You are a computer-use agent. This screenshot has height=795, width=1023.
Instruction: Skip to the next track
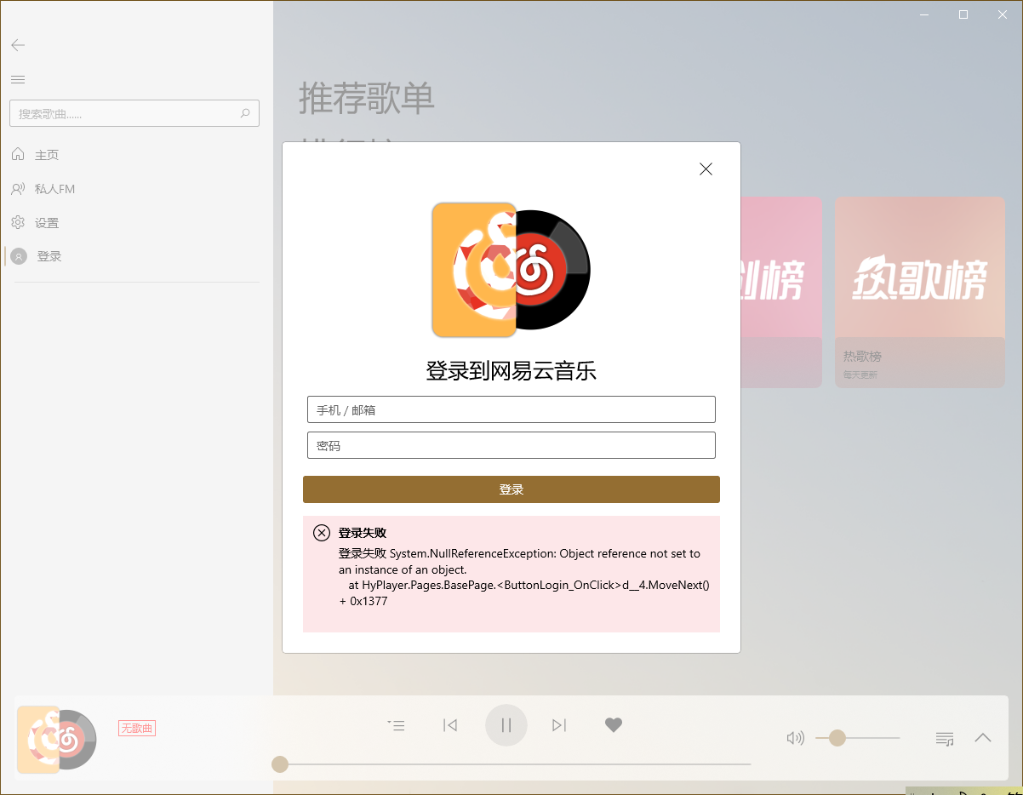point(559,725)
